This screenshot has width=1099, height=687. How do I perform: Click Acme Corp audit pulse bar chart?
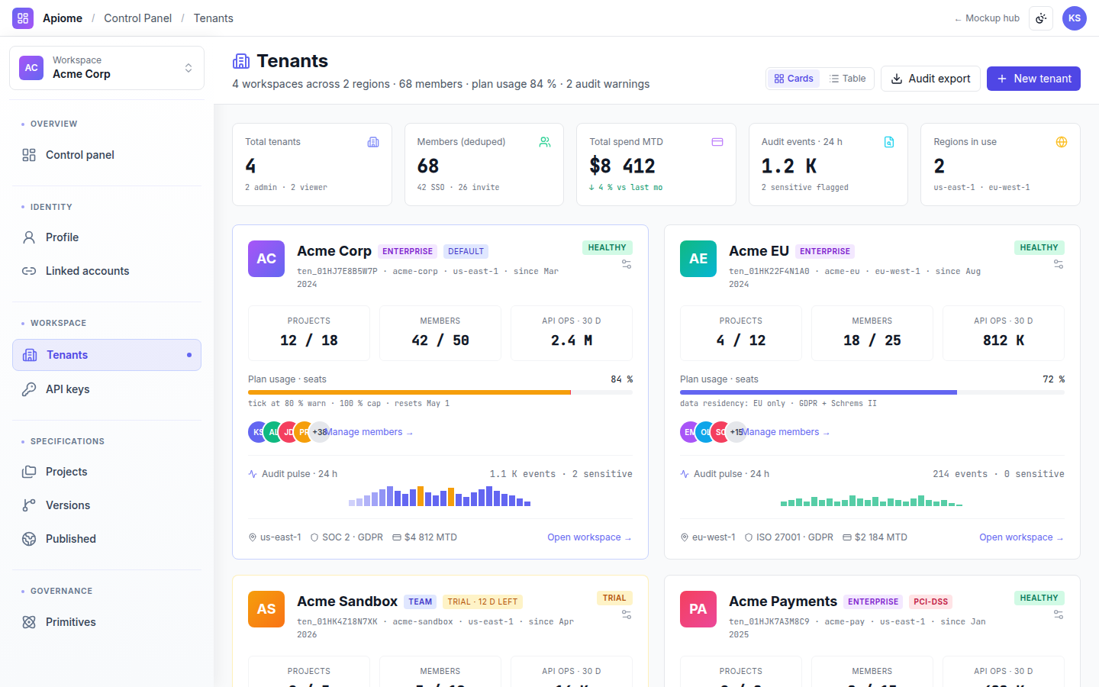pos(440,496)
